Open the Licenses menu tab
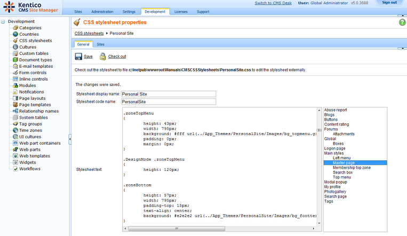This screenshot has height=236, width=407. pyautogui.click(x=181, y=12)
